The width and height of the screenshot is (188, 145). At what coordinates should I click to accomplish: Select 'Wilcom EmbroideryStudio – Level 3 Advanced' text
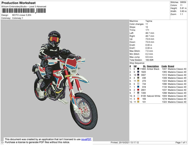coord(24,7)
